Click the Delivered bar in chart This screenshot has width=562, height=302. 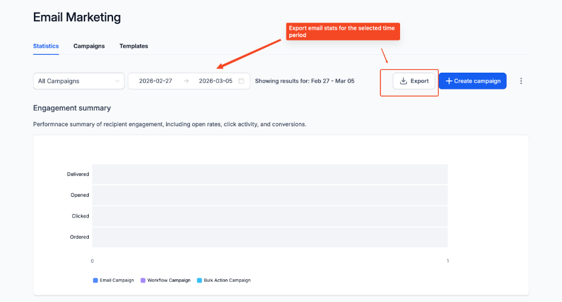pyautogui.click(x=270, y=174)
